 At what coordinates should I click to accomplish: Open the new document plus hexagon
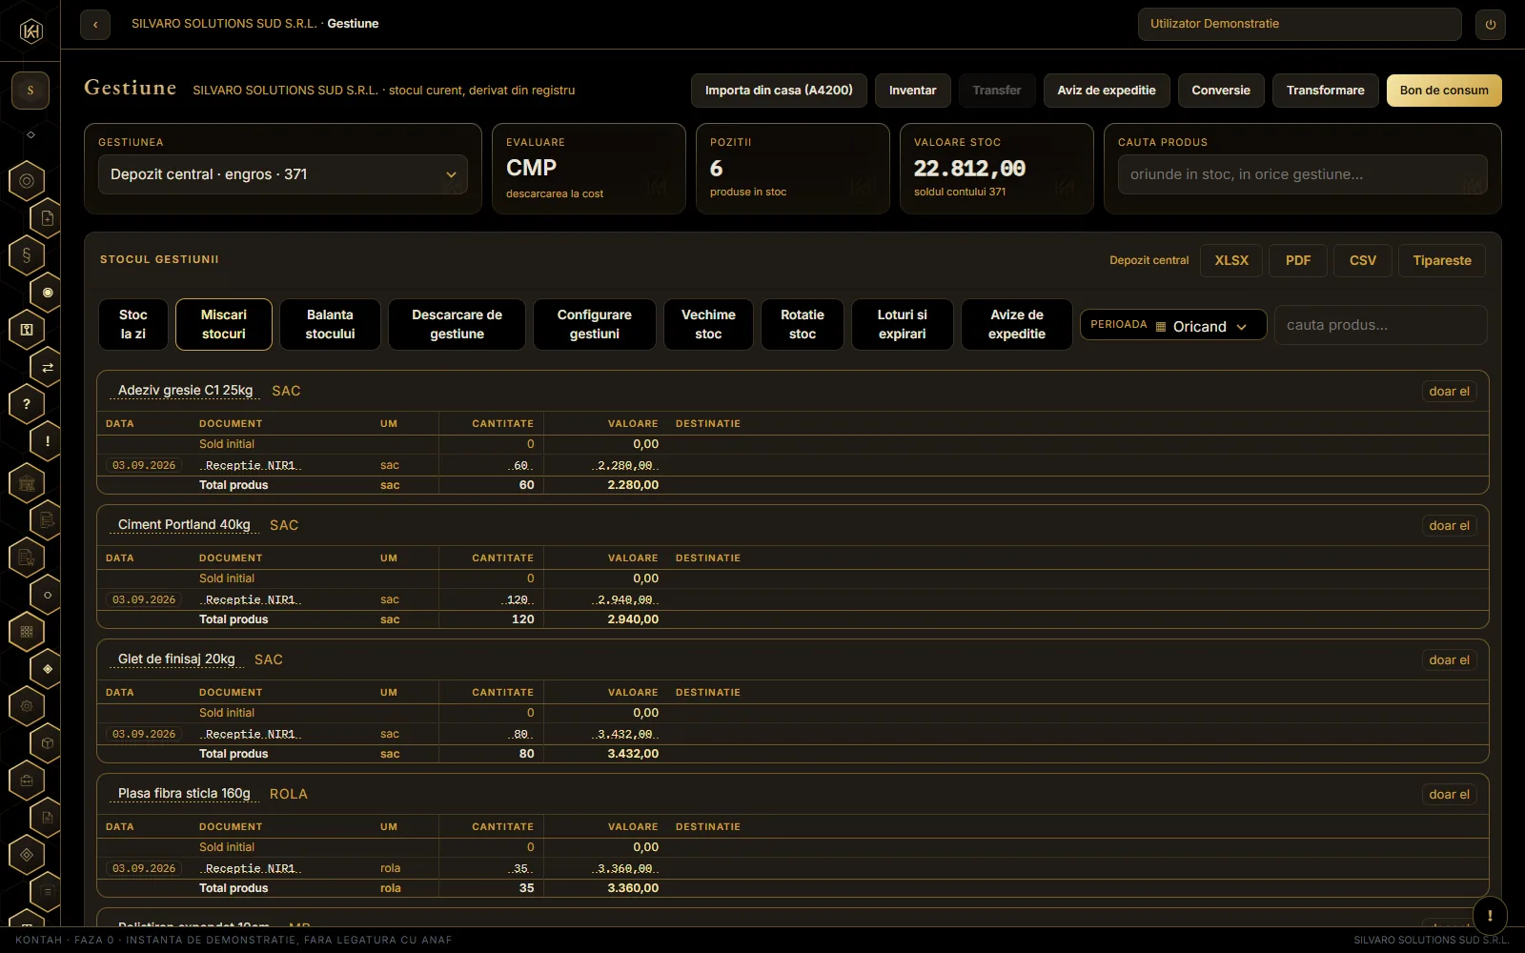tap(47, 218)
